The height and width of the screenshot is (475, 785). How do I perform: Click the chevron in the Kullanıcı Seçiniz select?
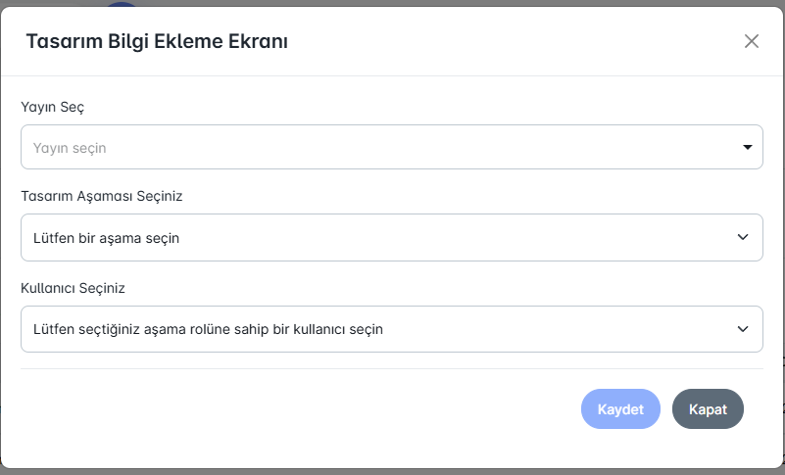(x=743, y=330)
